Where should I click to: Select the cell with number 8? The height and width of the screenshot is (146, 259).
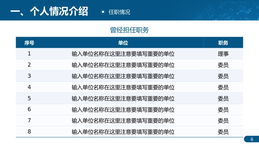(x=29, y=132)
